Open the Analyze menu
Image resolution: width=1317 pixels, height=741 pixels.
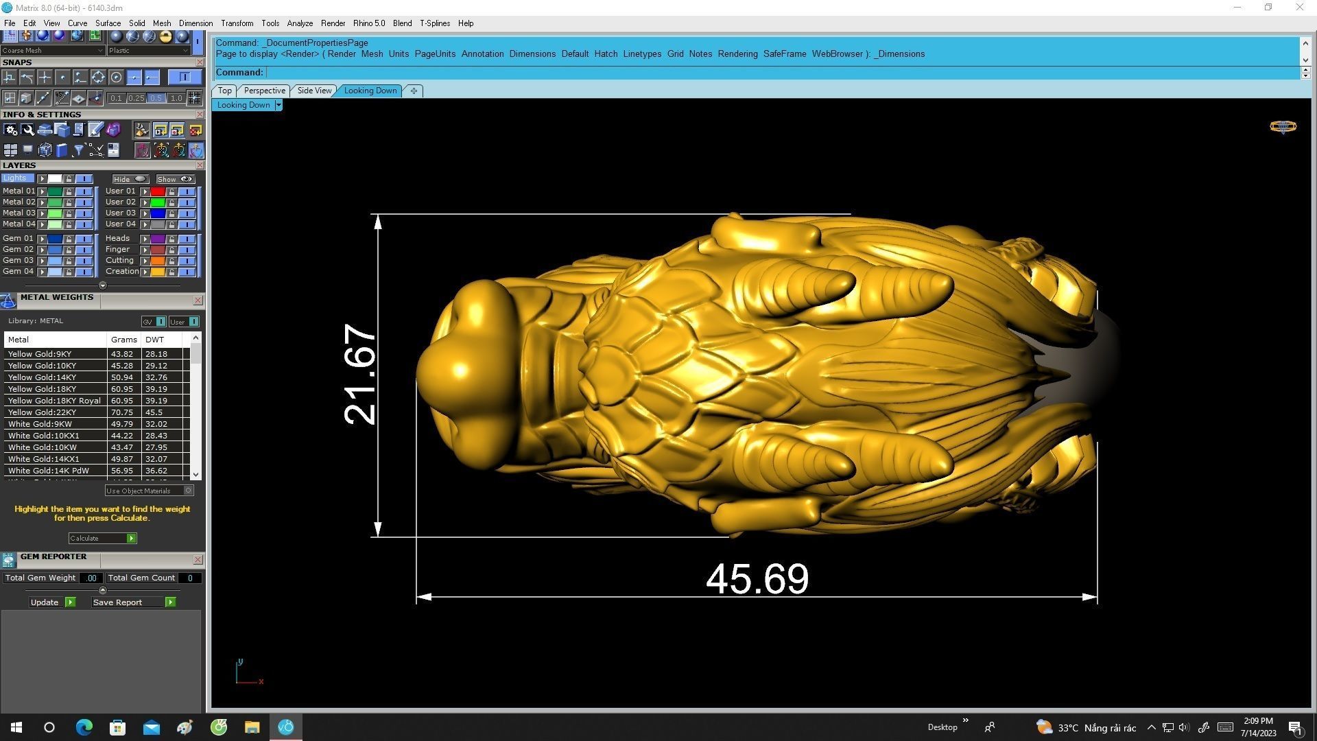point(300,23)
